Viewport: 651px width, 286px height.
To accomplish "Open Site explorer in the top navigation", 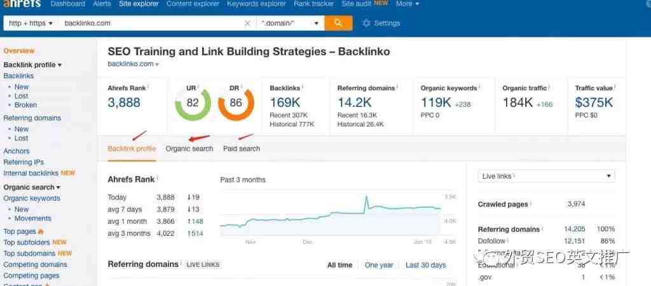I will (139, 4).
